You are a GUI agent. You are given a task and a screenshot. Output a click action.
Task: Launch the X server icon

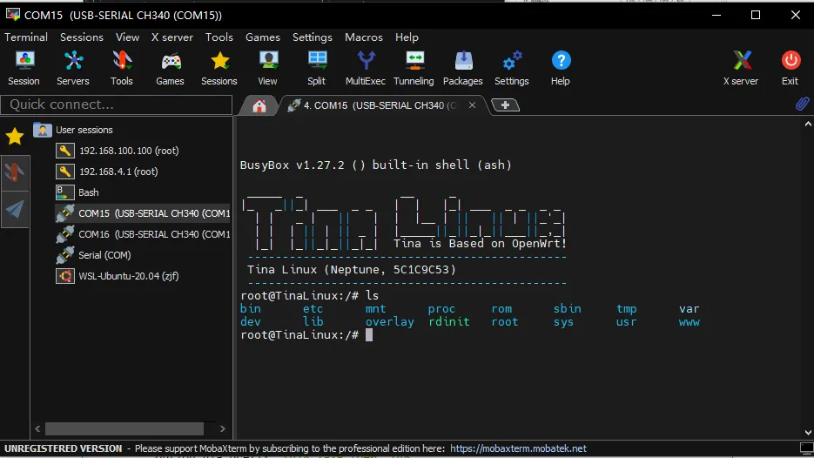(x=741, y=68)
